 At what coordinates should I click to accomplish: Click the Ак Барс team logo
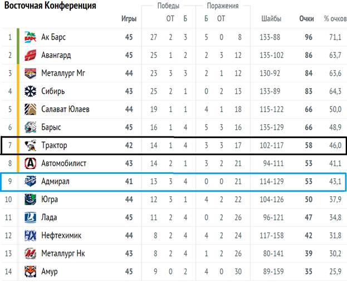pyautogui.click(x=30, y=37)
